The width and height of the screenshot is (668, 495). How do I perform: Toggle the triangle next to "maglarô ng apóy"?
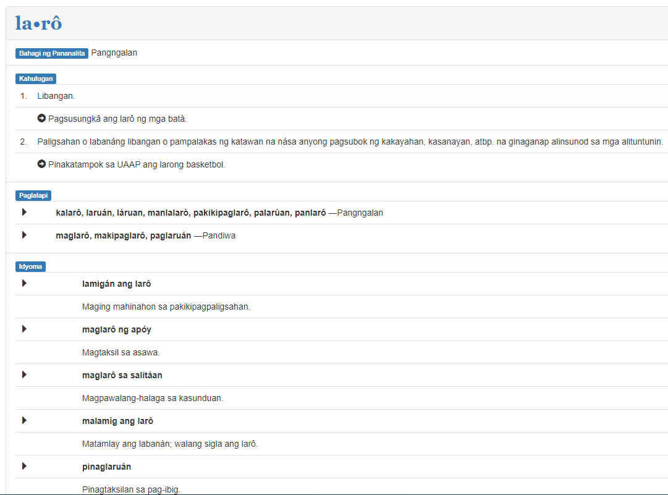tap(25, 329)
